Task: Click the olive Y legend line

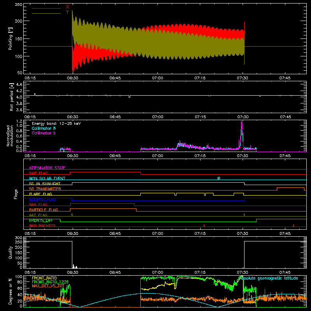Action: (x=46, y=13)
